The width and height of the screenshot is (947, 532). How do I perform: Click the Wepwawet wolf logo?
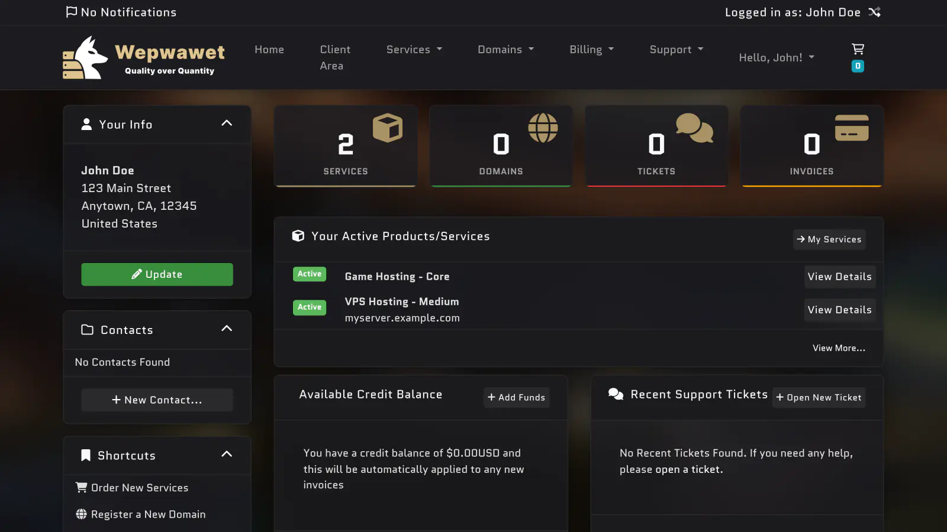point(86,58)
